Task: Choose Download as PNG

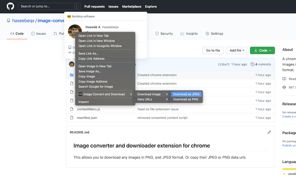Action: click(x=186, y=99)
